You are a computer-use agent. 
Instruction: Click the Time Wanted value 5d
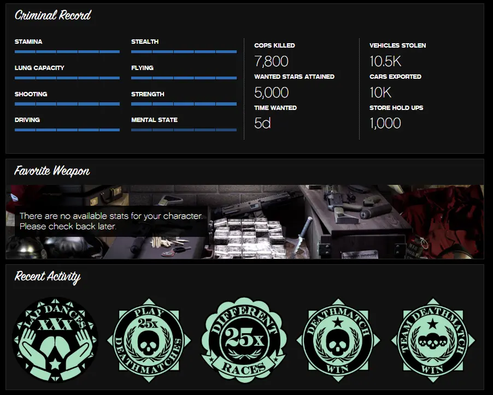point(262,123)
